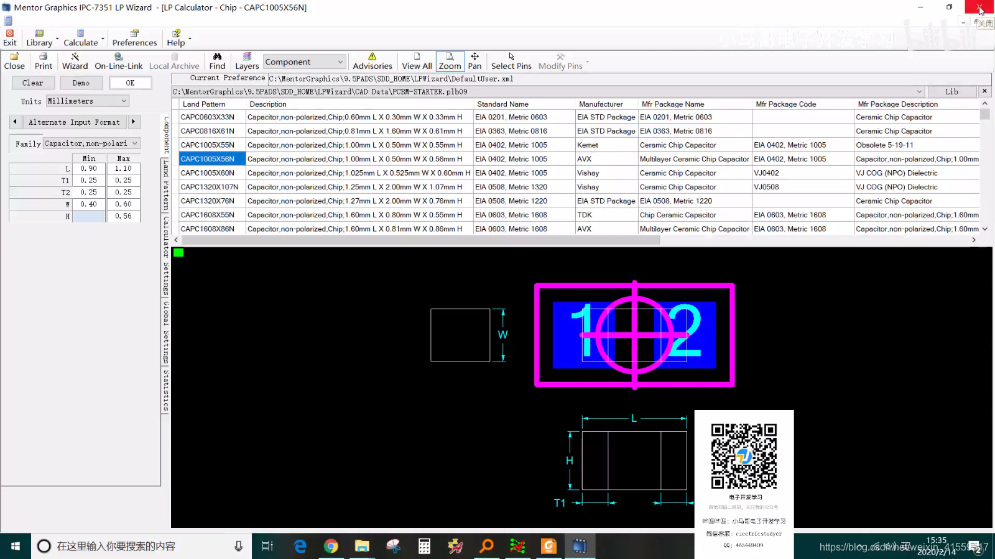Click the View All tool
995x559 pixels.
coord(417,61)
